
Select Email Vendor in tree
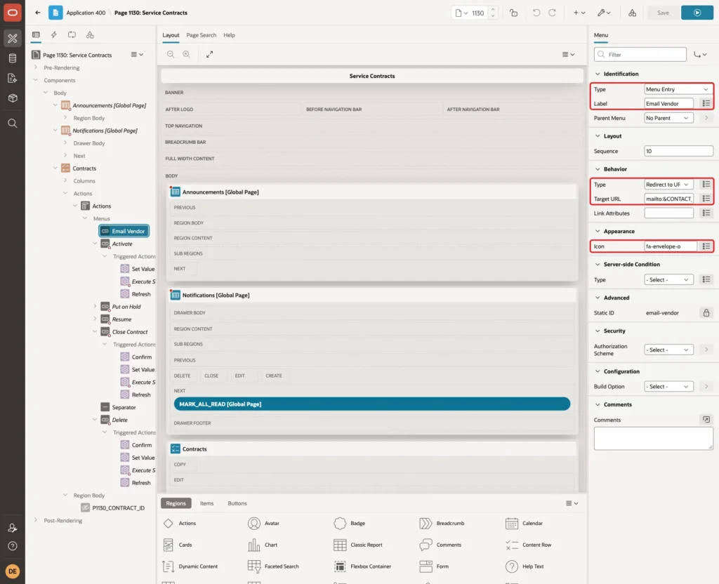[x=124, y=231]
